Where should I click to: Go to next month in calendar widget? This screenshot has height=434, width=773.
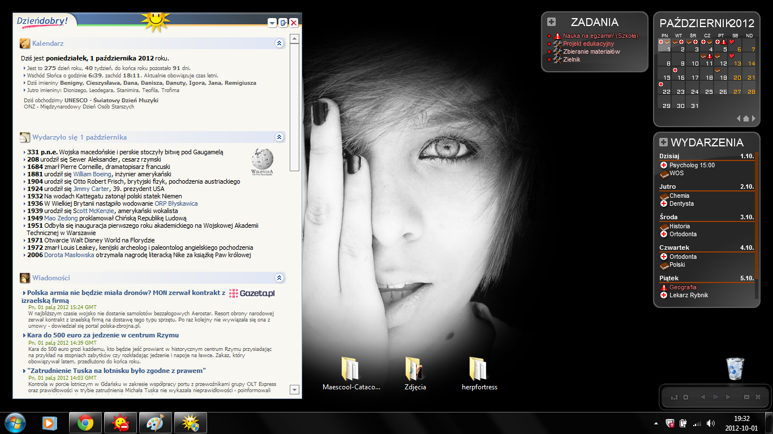click(x=753, y=119)
